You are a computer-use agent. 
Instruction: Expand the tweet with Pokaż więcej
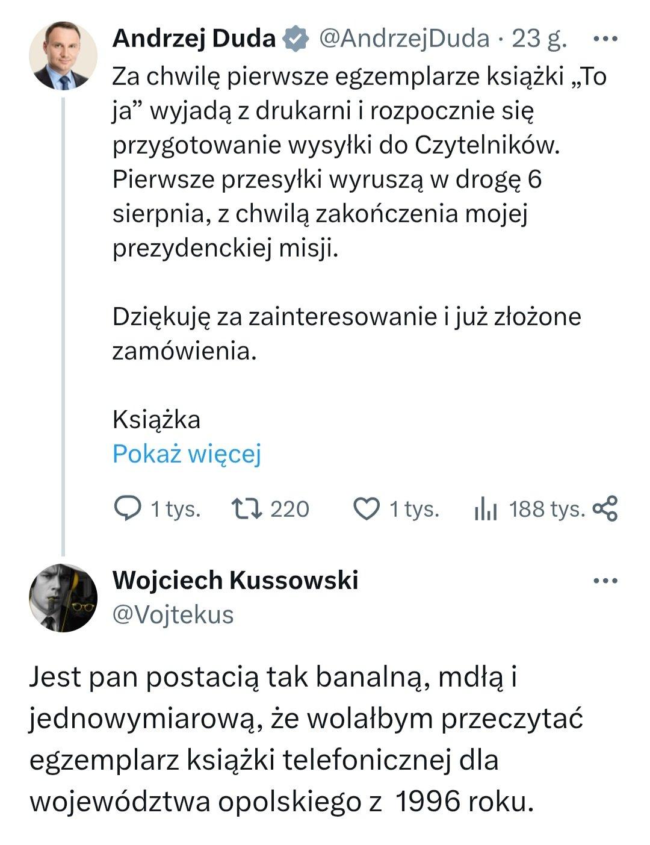tap(187, 454)
